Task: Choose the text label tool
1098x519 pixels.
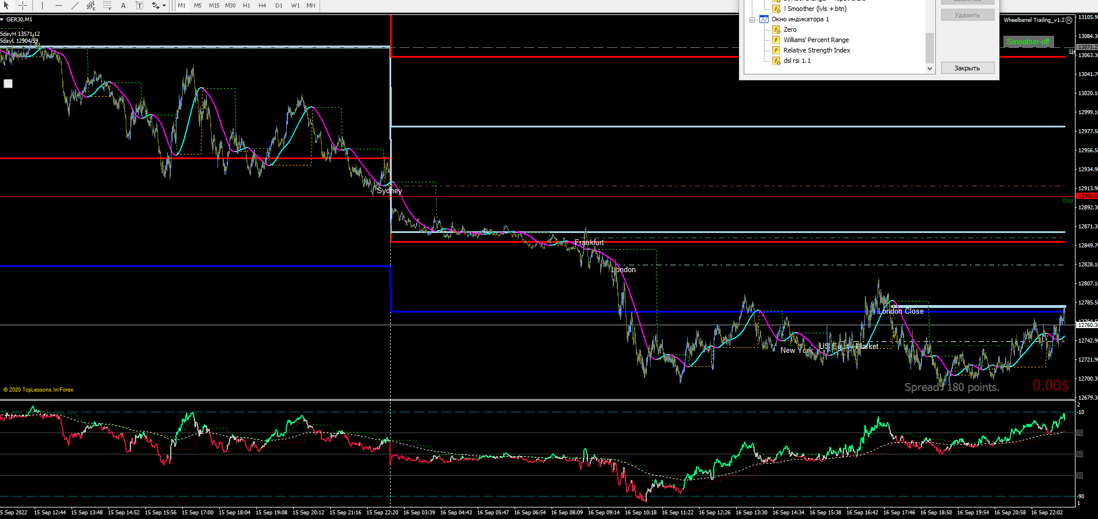Action: click(x=139, y=5)
